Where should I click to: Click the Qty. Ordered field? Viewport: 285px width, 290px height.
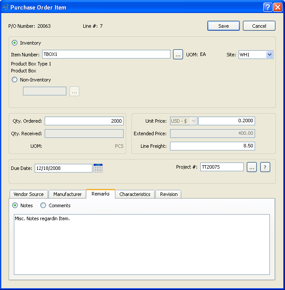pyautogui.click(x=84, y=121)
